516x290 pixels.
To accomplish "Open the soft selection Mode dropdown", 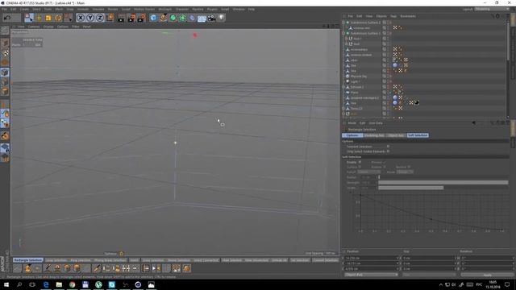I will tap(405, 172).
